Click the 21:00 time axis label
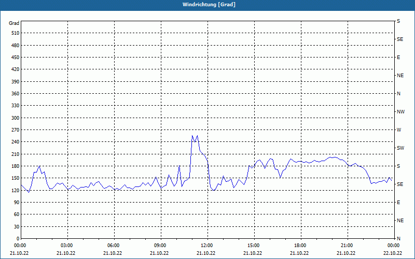415x259 pixels. (x=348, y=246)
